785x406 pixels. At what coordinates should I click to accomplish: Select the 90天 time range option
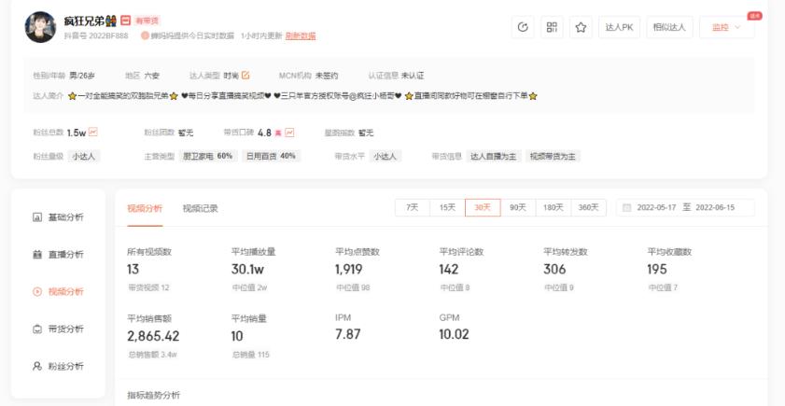[516, 207]
